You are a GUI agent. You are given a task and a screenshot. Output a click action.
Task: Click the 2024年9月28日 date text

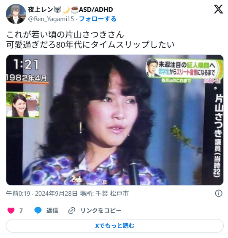tap(56, 194)
